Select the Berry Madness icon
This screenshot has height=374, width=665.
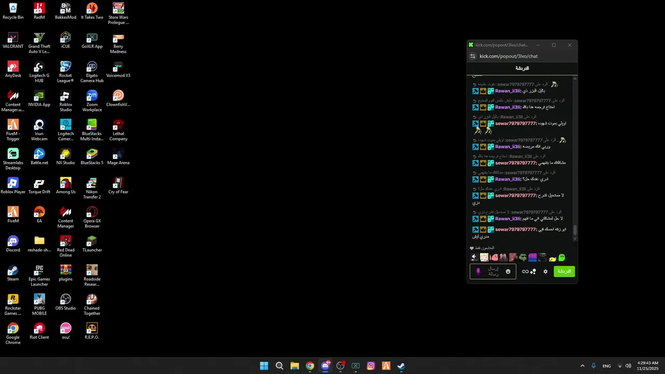118,43
